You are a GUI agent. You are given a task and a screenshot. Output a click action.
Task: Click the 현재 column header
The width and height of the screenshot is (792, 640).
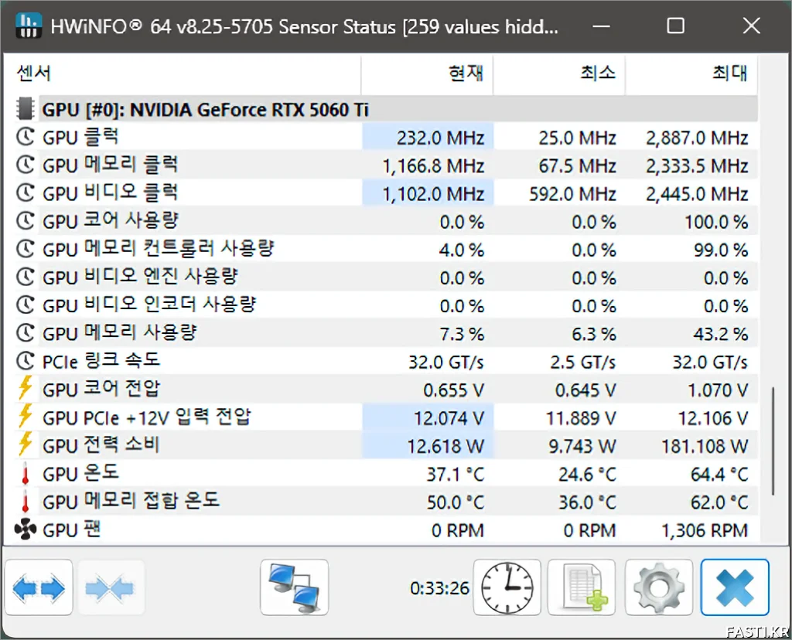coord(427,73)
